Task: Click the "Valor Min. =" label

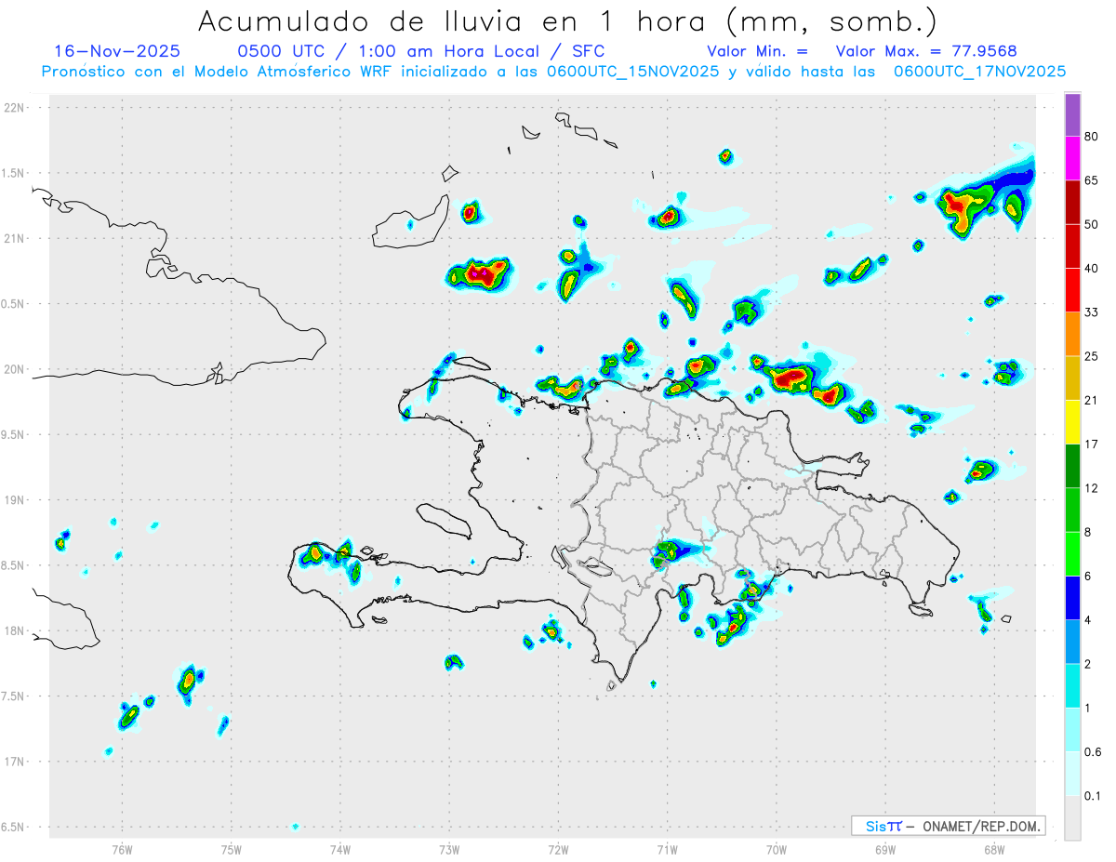Action: 757,51
